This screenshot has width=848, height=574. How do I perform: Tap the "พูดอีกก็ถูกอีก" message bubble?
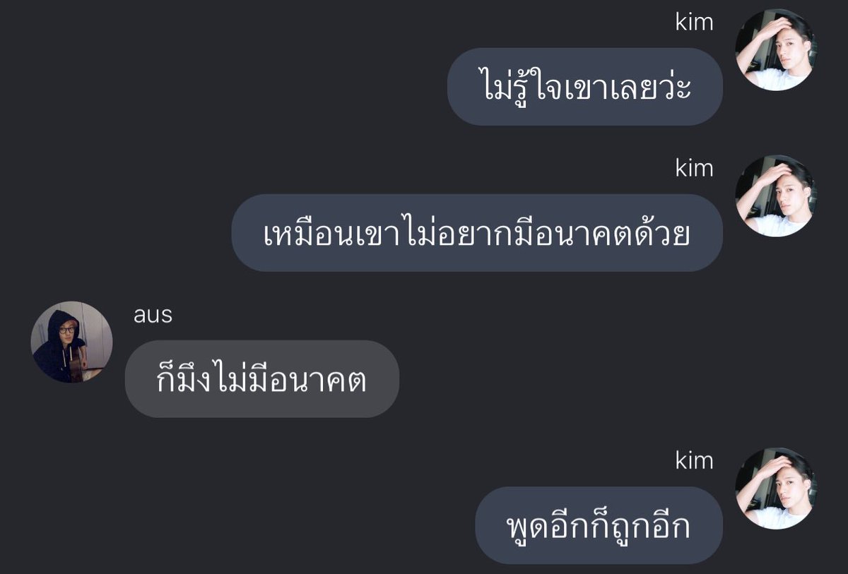click(x=599, y=525)
